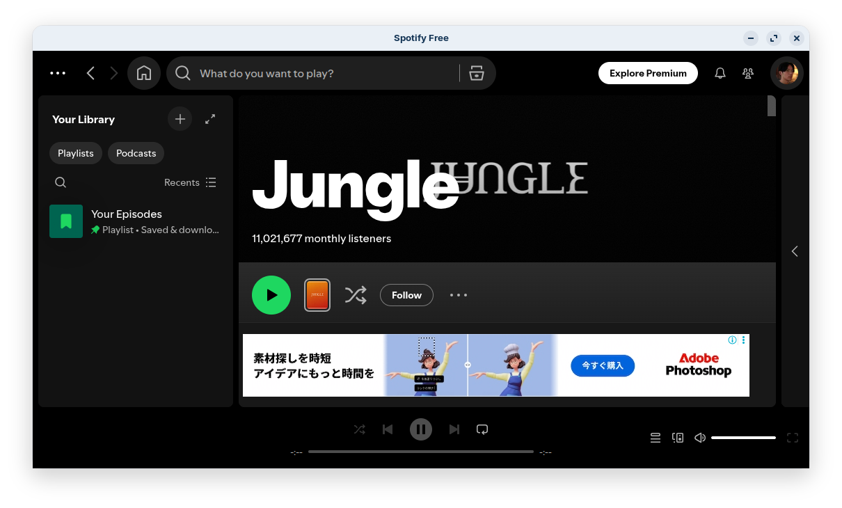Play the artist Jungle
842x508 pixels.
click(x=271, y=295)
